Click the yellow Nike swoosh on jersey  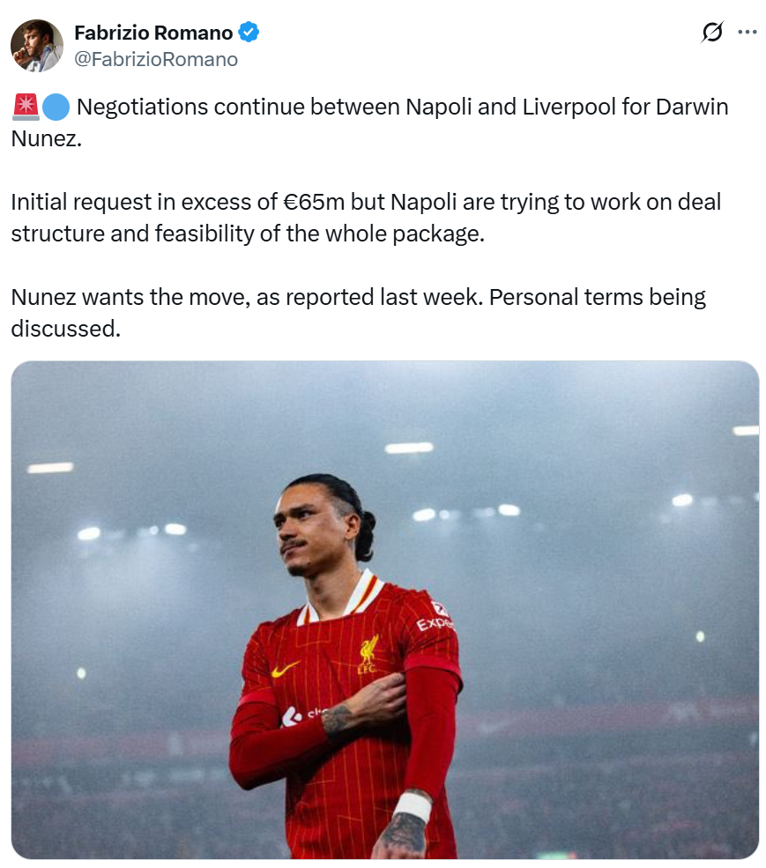[285, 669]
